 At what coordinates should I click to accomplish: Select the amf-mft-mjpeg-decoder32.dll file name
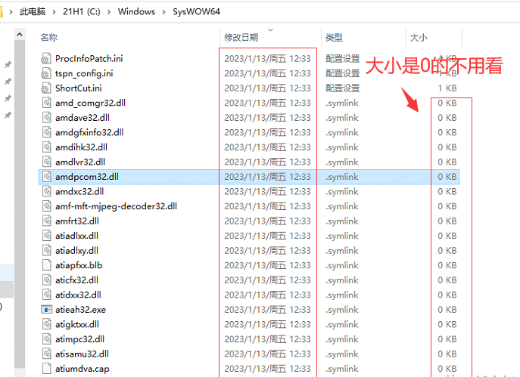click(x=116, y=206)
